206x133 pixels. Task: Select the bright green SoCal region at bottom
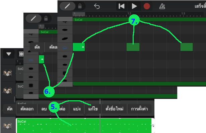pyautogui.click(x=84, y=126)
